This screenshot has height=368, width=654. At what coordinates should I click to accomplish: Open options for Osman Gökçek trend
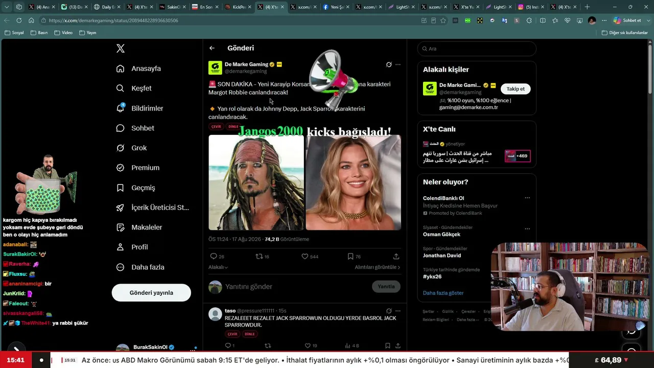(x=527, y=228)
